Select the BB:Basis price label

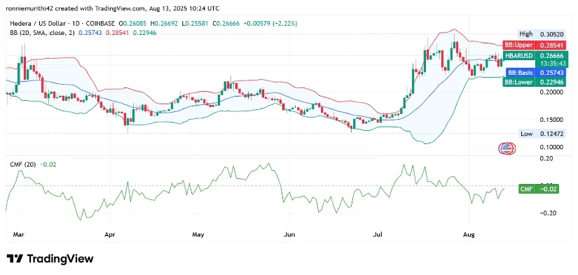click(536, 73)
